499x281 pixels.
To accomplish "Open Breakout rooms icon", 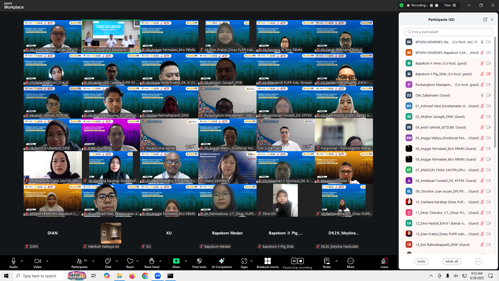I will click(267, 261).
